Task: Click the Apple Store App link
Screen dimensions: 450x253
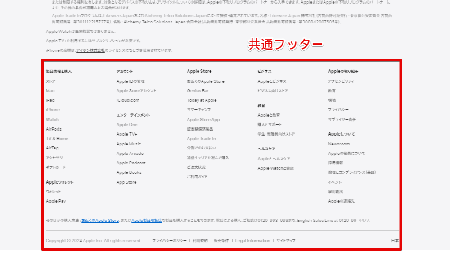Action: click(x=203, y=119)
